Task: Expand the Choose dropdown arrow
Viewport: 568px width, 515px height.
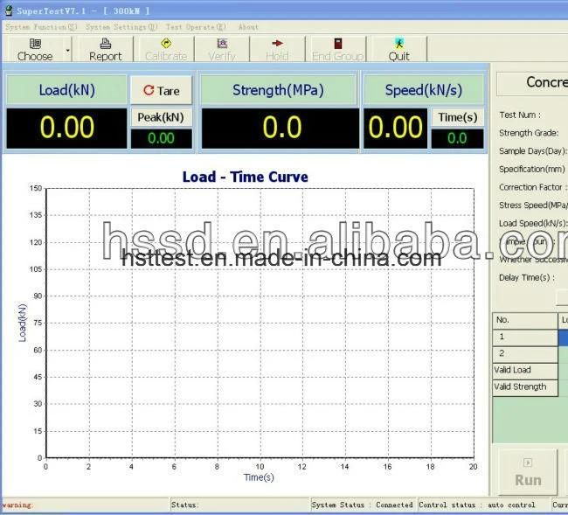Action: pyautogui.click(x=68, y=50)
